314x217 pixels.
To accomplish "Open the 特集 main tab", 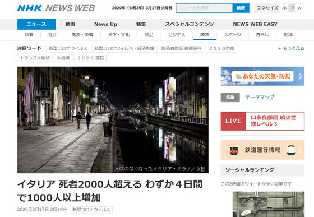I will [x=141, y=24].
